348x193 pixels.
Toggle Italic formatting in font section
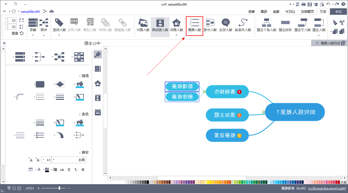point(76,169)
